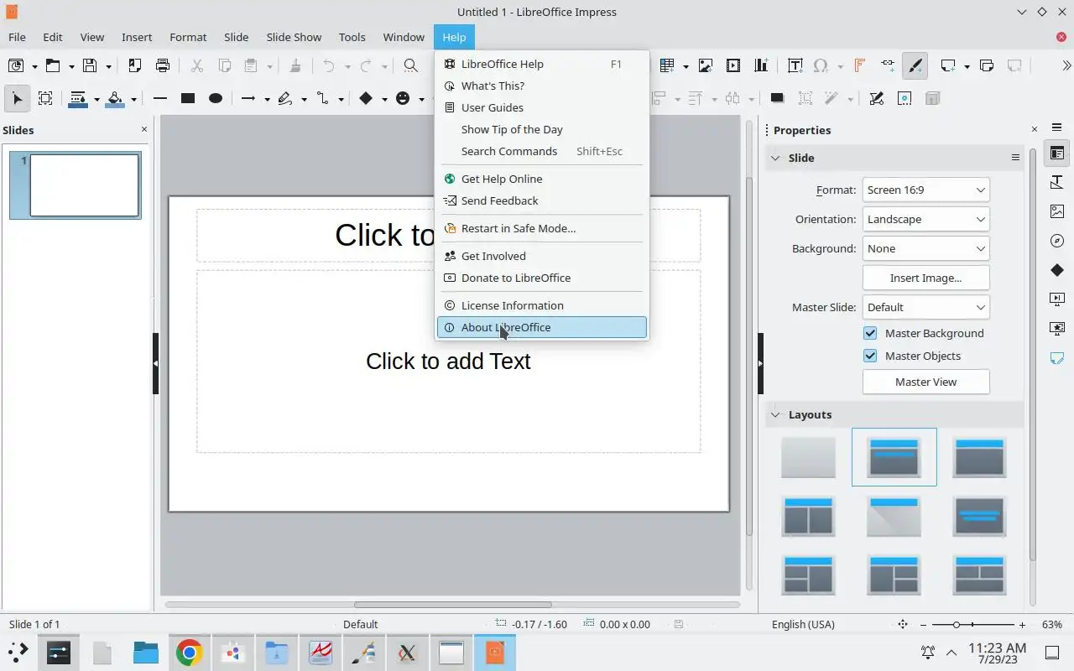Screen dimensions: 1074x671
Task: Open the Navigator sidebar compass icon
Action: point(1056,241)
